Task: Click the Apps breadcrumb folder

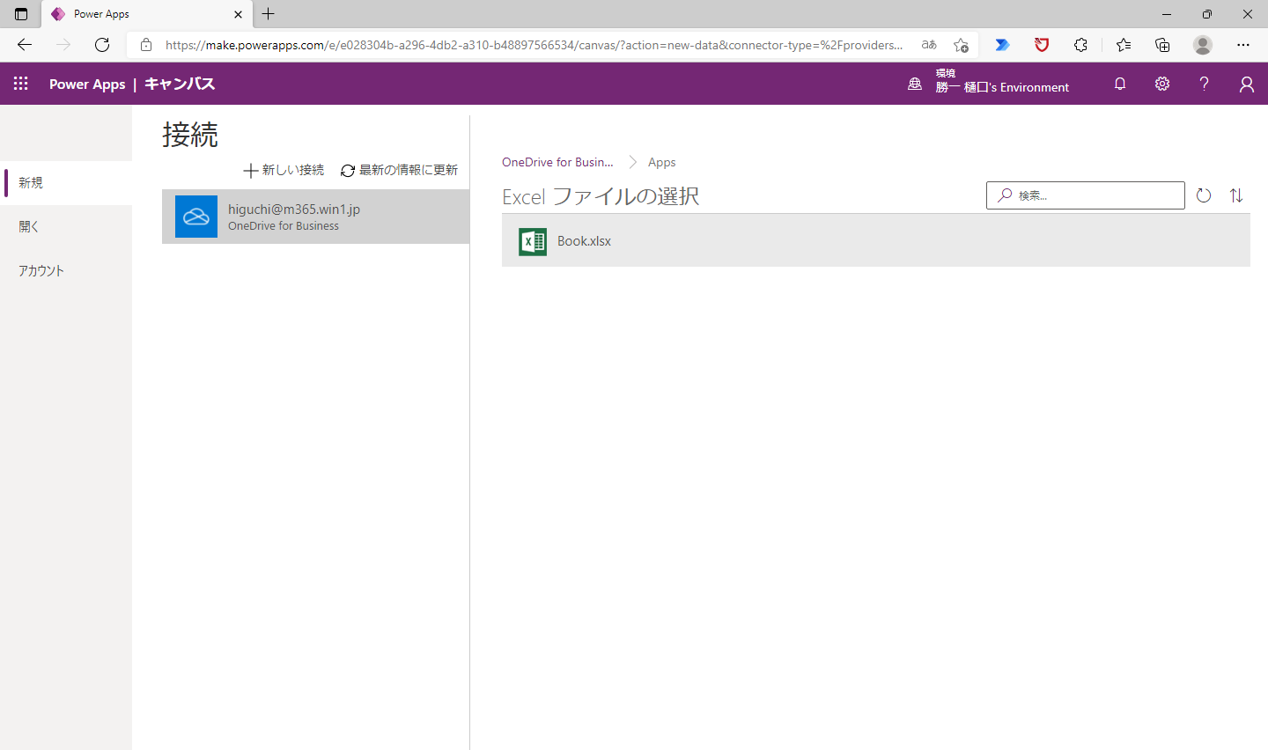Action: (x=662, y=162)
